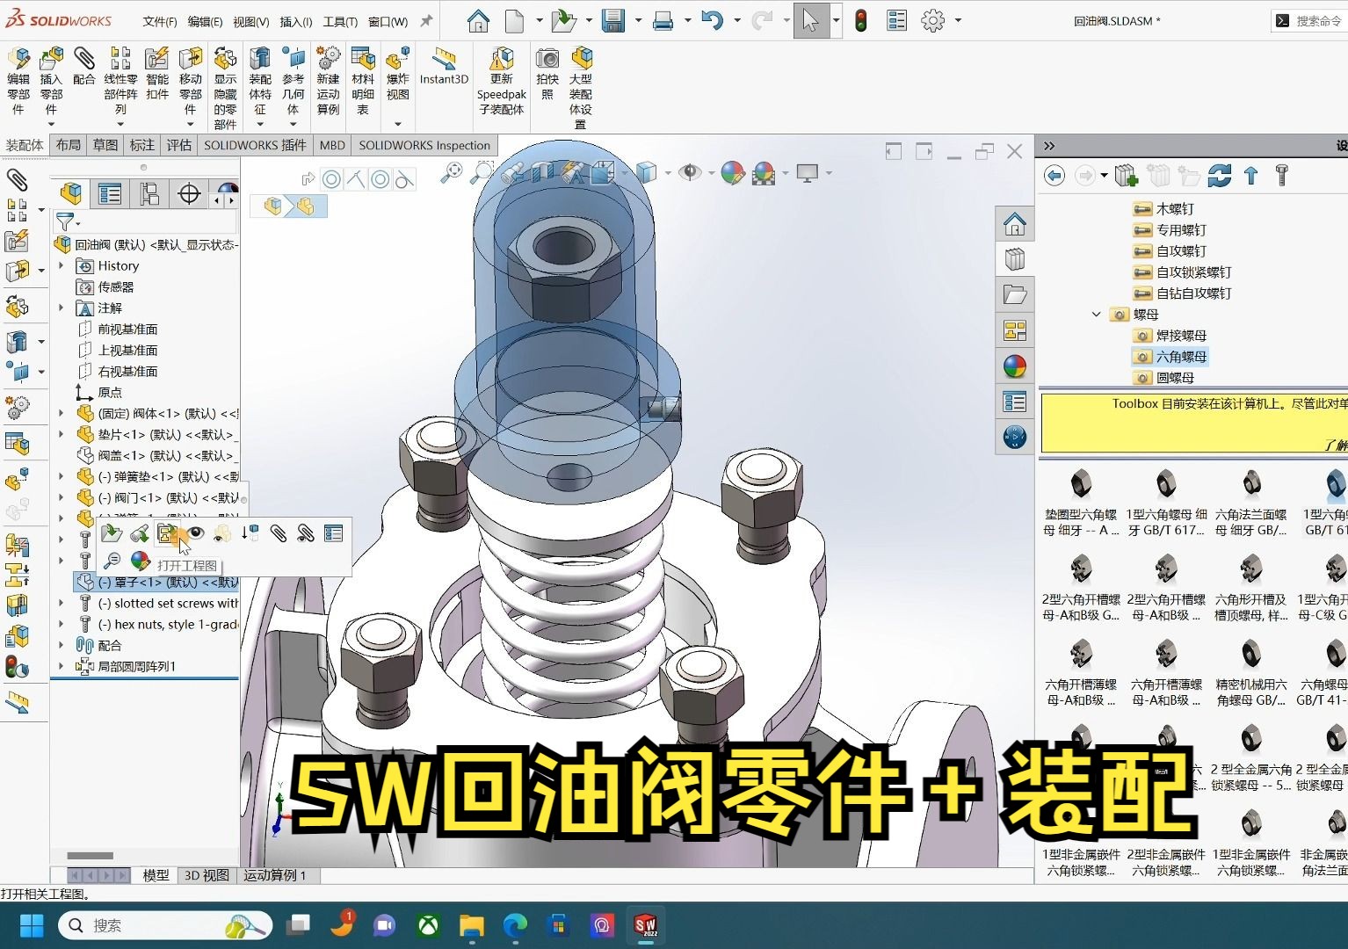Switch to the 运动算例 1 bottom tab
1348x949 pixels.
click(x=275, y=875)
